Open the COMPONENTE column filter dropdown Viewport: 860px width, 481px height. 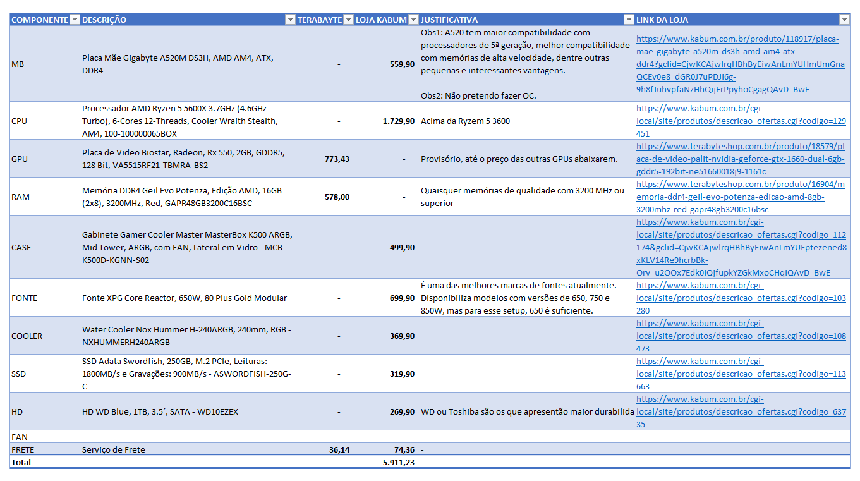[x=75, y=20]
